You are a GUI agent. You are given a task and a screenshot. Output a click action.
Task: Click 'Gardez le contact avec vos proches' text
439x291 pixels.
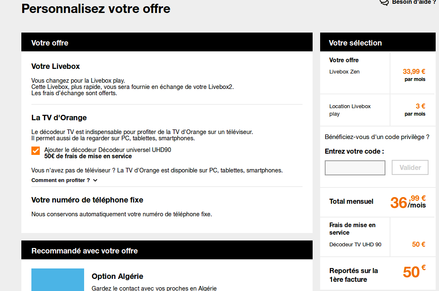click(x=154, y=288)
